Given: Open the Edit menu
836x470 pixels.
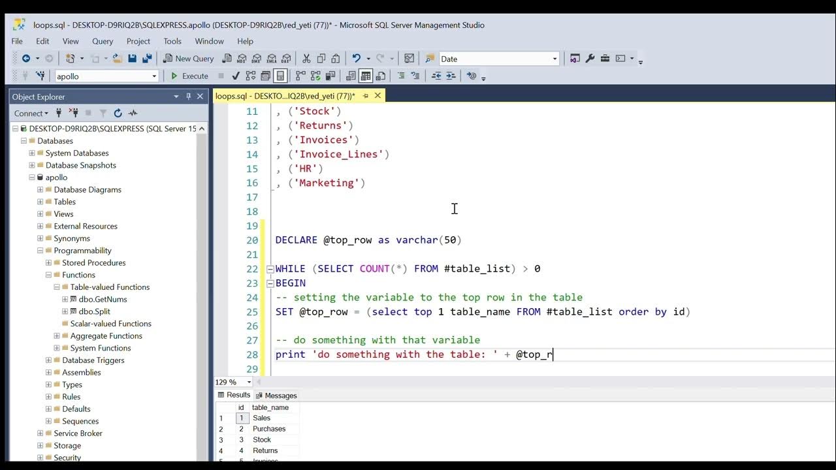Looking at the screenshot, I should [x=42, y=41].
